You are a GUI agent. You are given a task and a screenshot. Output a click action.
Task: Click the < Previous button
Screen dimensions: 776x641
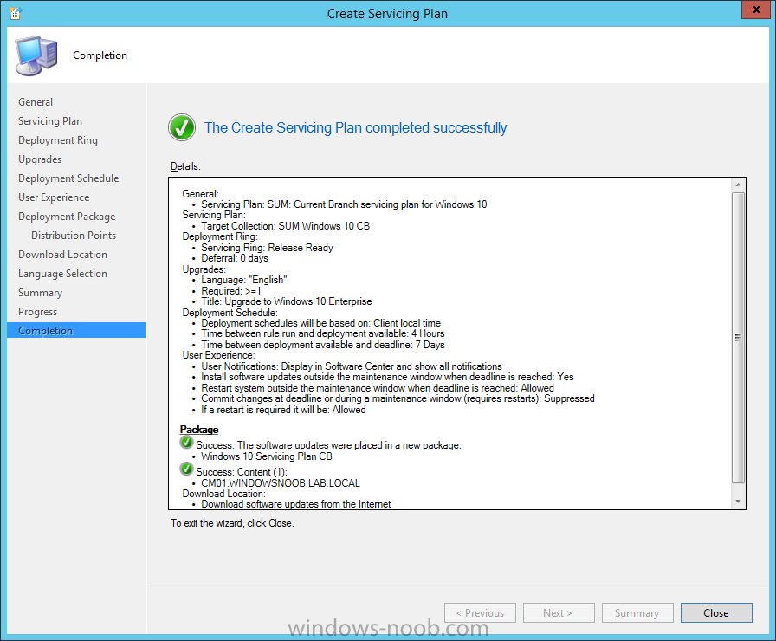click(480, 613)
